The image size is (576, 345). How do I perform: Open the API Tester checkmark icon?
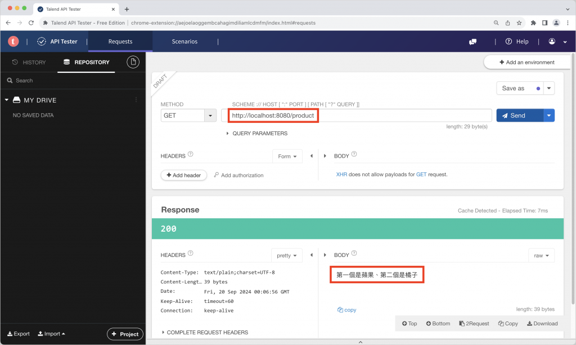(42, 42)
